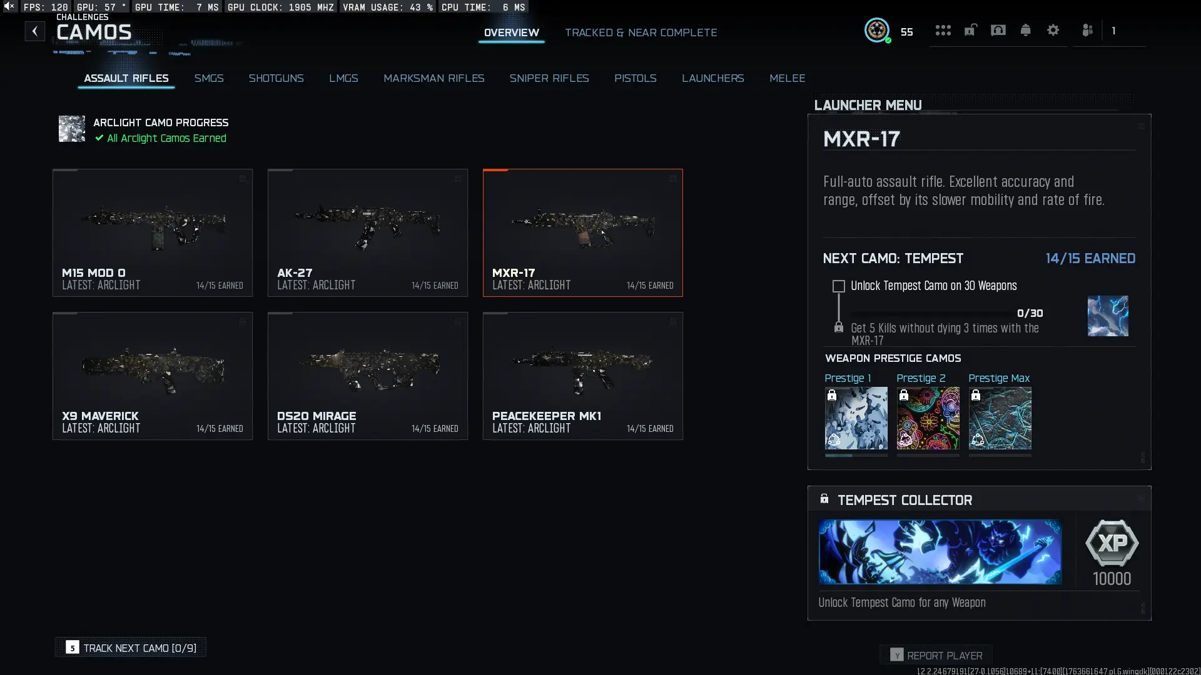Open notifications bell icon
This screenshot has height=675, width=1201.
(x=1025, y=30)
